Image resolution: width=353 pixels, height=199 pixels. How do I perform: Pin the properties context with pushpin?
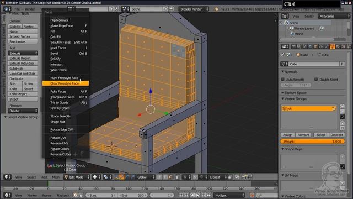[283, 55]
